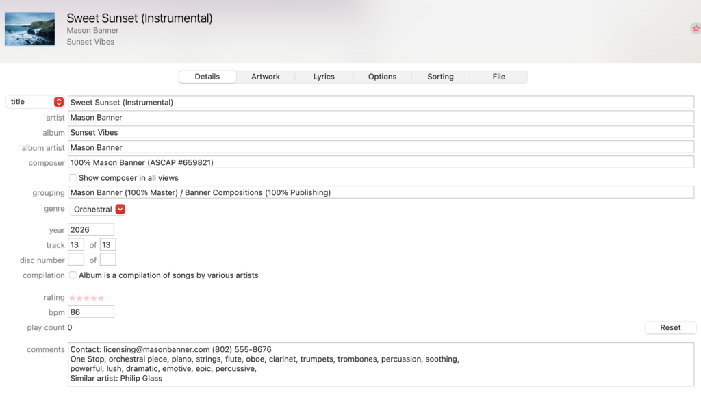Click the star icon at top right
The height and width of the screenshot is (417, 701).
pyautogui.click(x=696, y=28)
